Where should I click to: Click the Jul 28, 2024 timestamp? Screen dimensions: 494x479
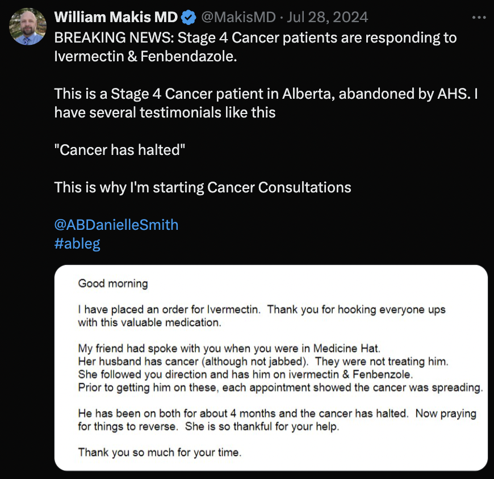pyautogui.click(x=327, y=17)
